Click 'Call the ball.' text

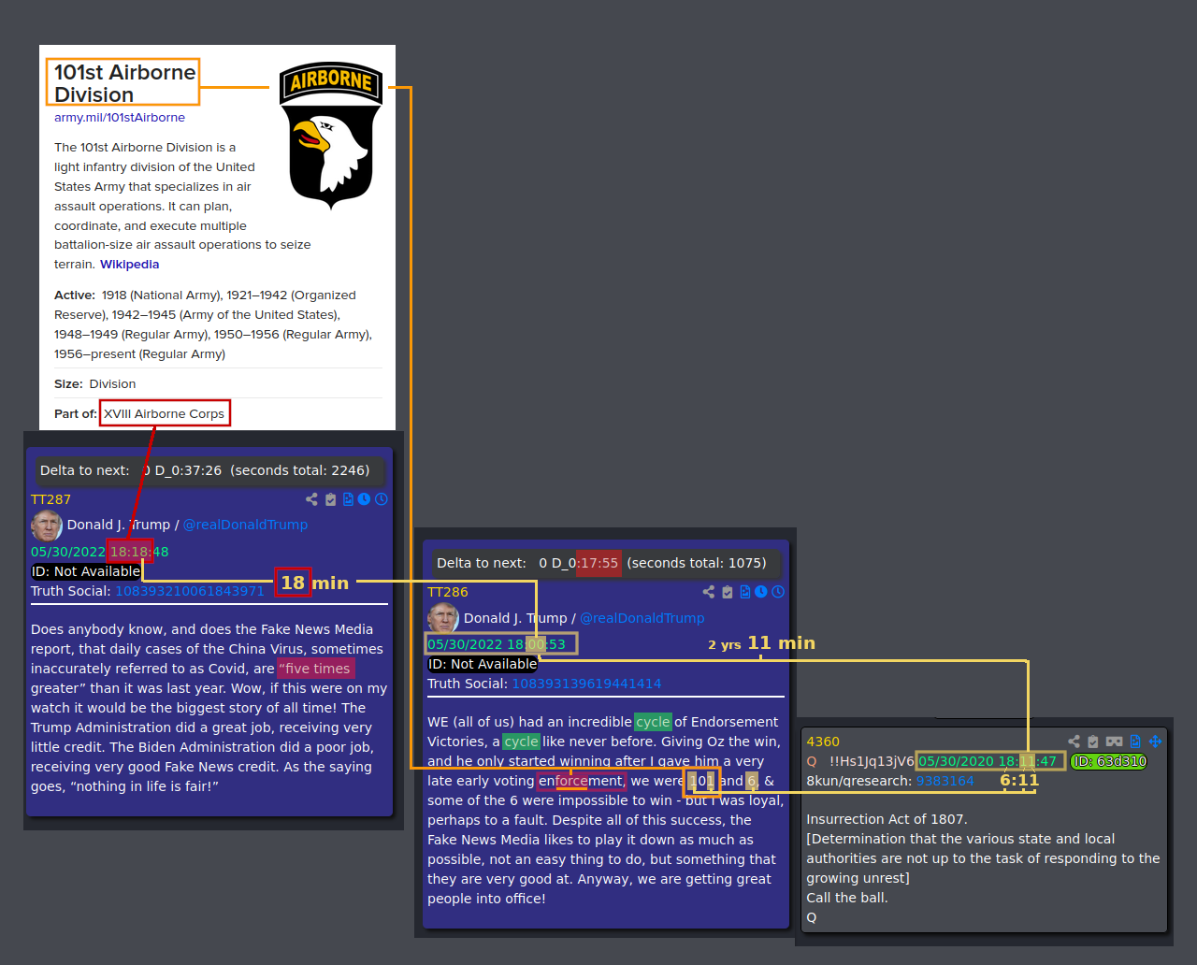847,898
